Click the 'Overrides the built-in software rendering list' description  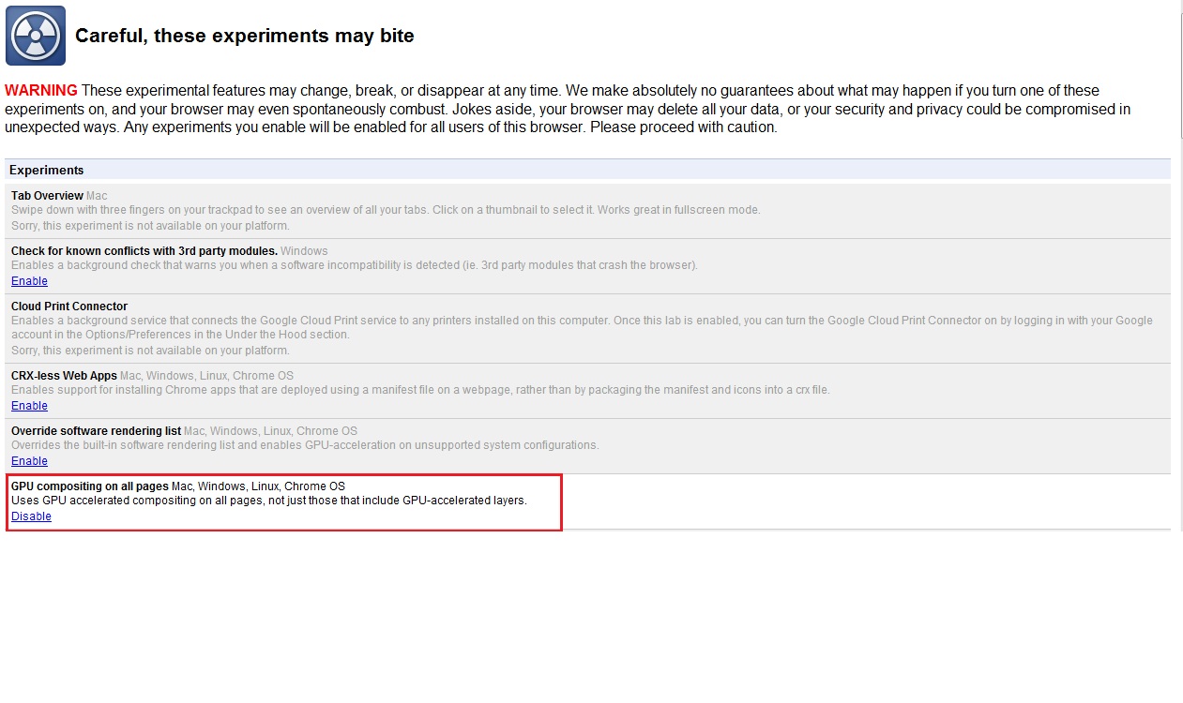(x=305, y=445)
